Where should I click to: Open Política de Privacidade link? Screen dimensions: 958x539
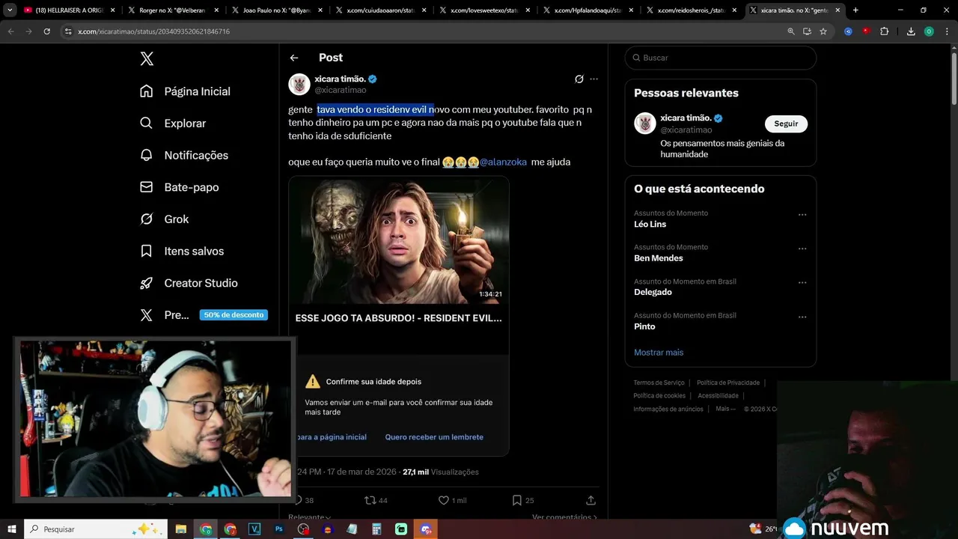coord(728,383)
